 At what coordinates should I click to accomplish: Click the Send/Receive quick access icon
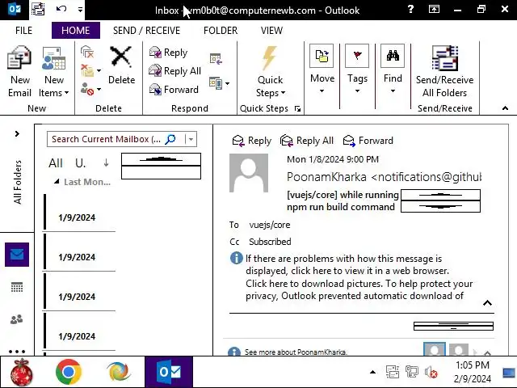click(x=38, y=9)
